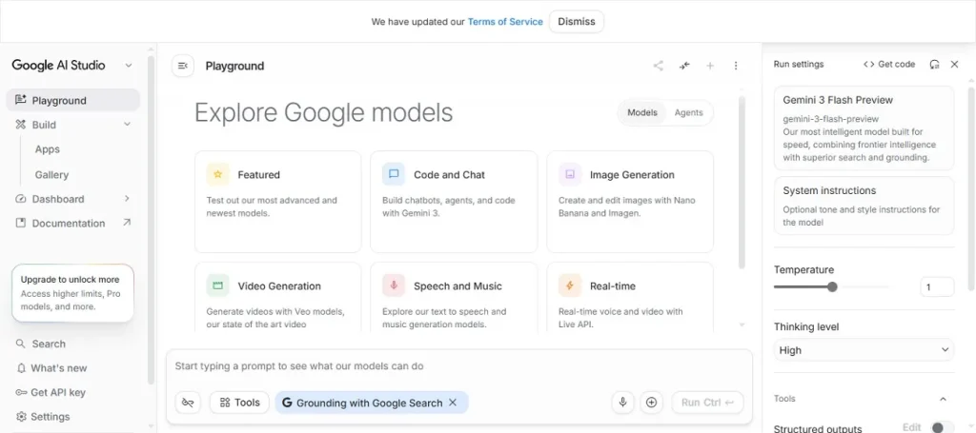This screenshot has width=976, height=433.
Task: Click the model cards vertical scrollbar
Action: (742, 183)
